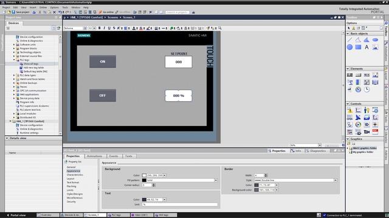Select the Symbolic I/O field element
The image size is (389, 218).
click(367, 75)
